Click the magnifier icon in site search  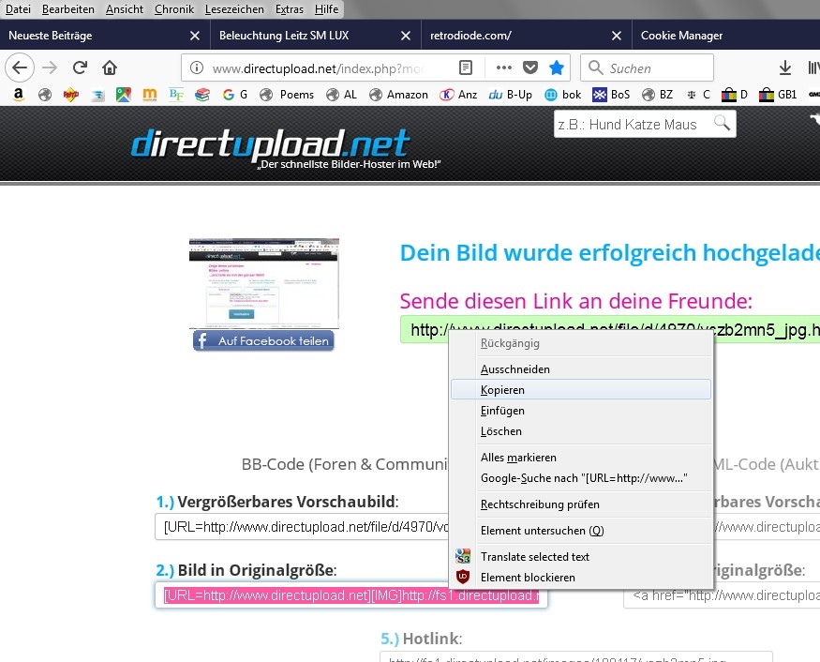click(722, 123)
